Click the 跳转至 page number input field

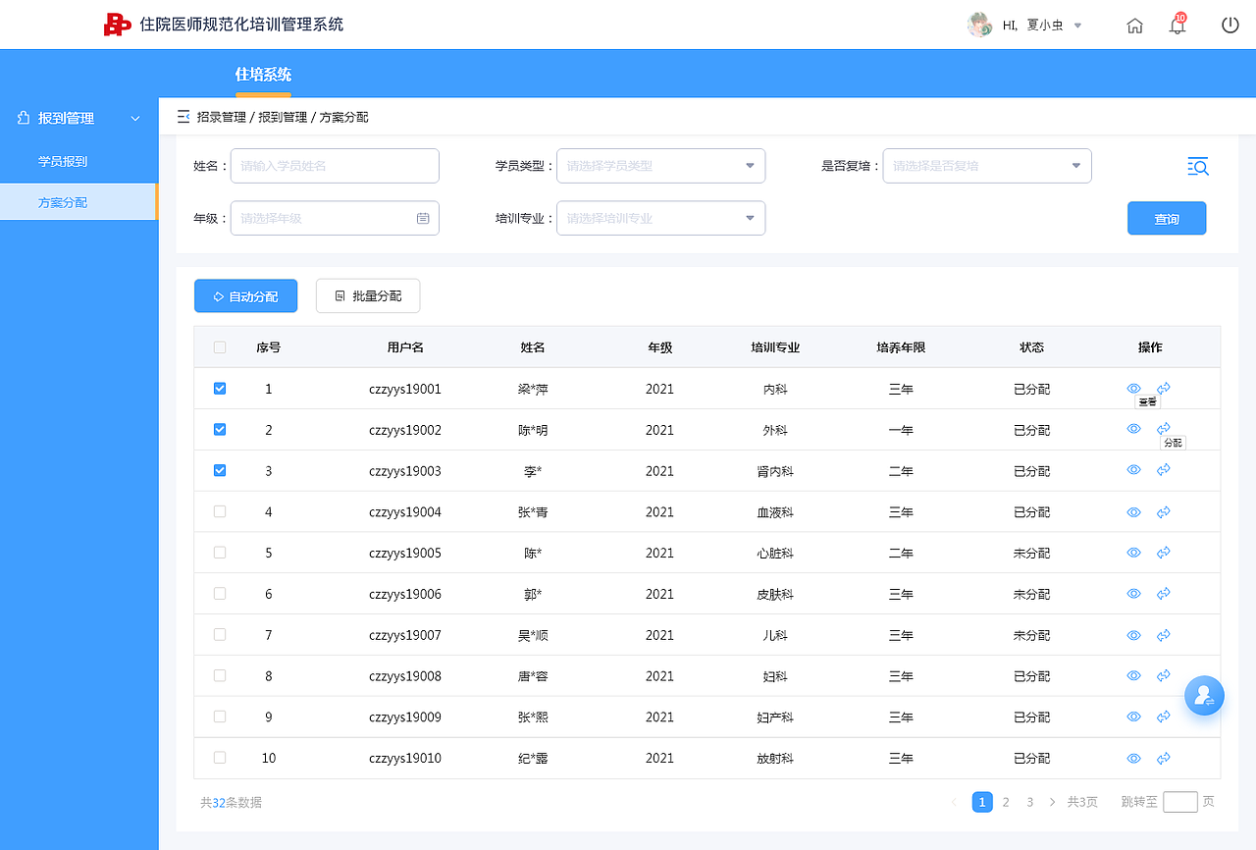pos(1180,802)
